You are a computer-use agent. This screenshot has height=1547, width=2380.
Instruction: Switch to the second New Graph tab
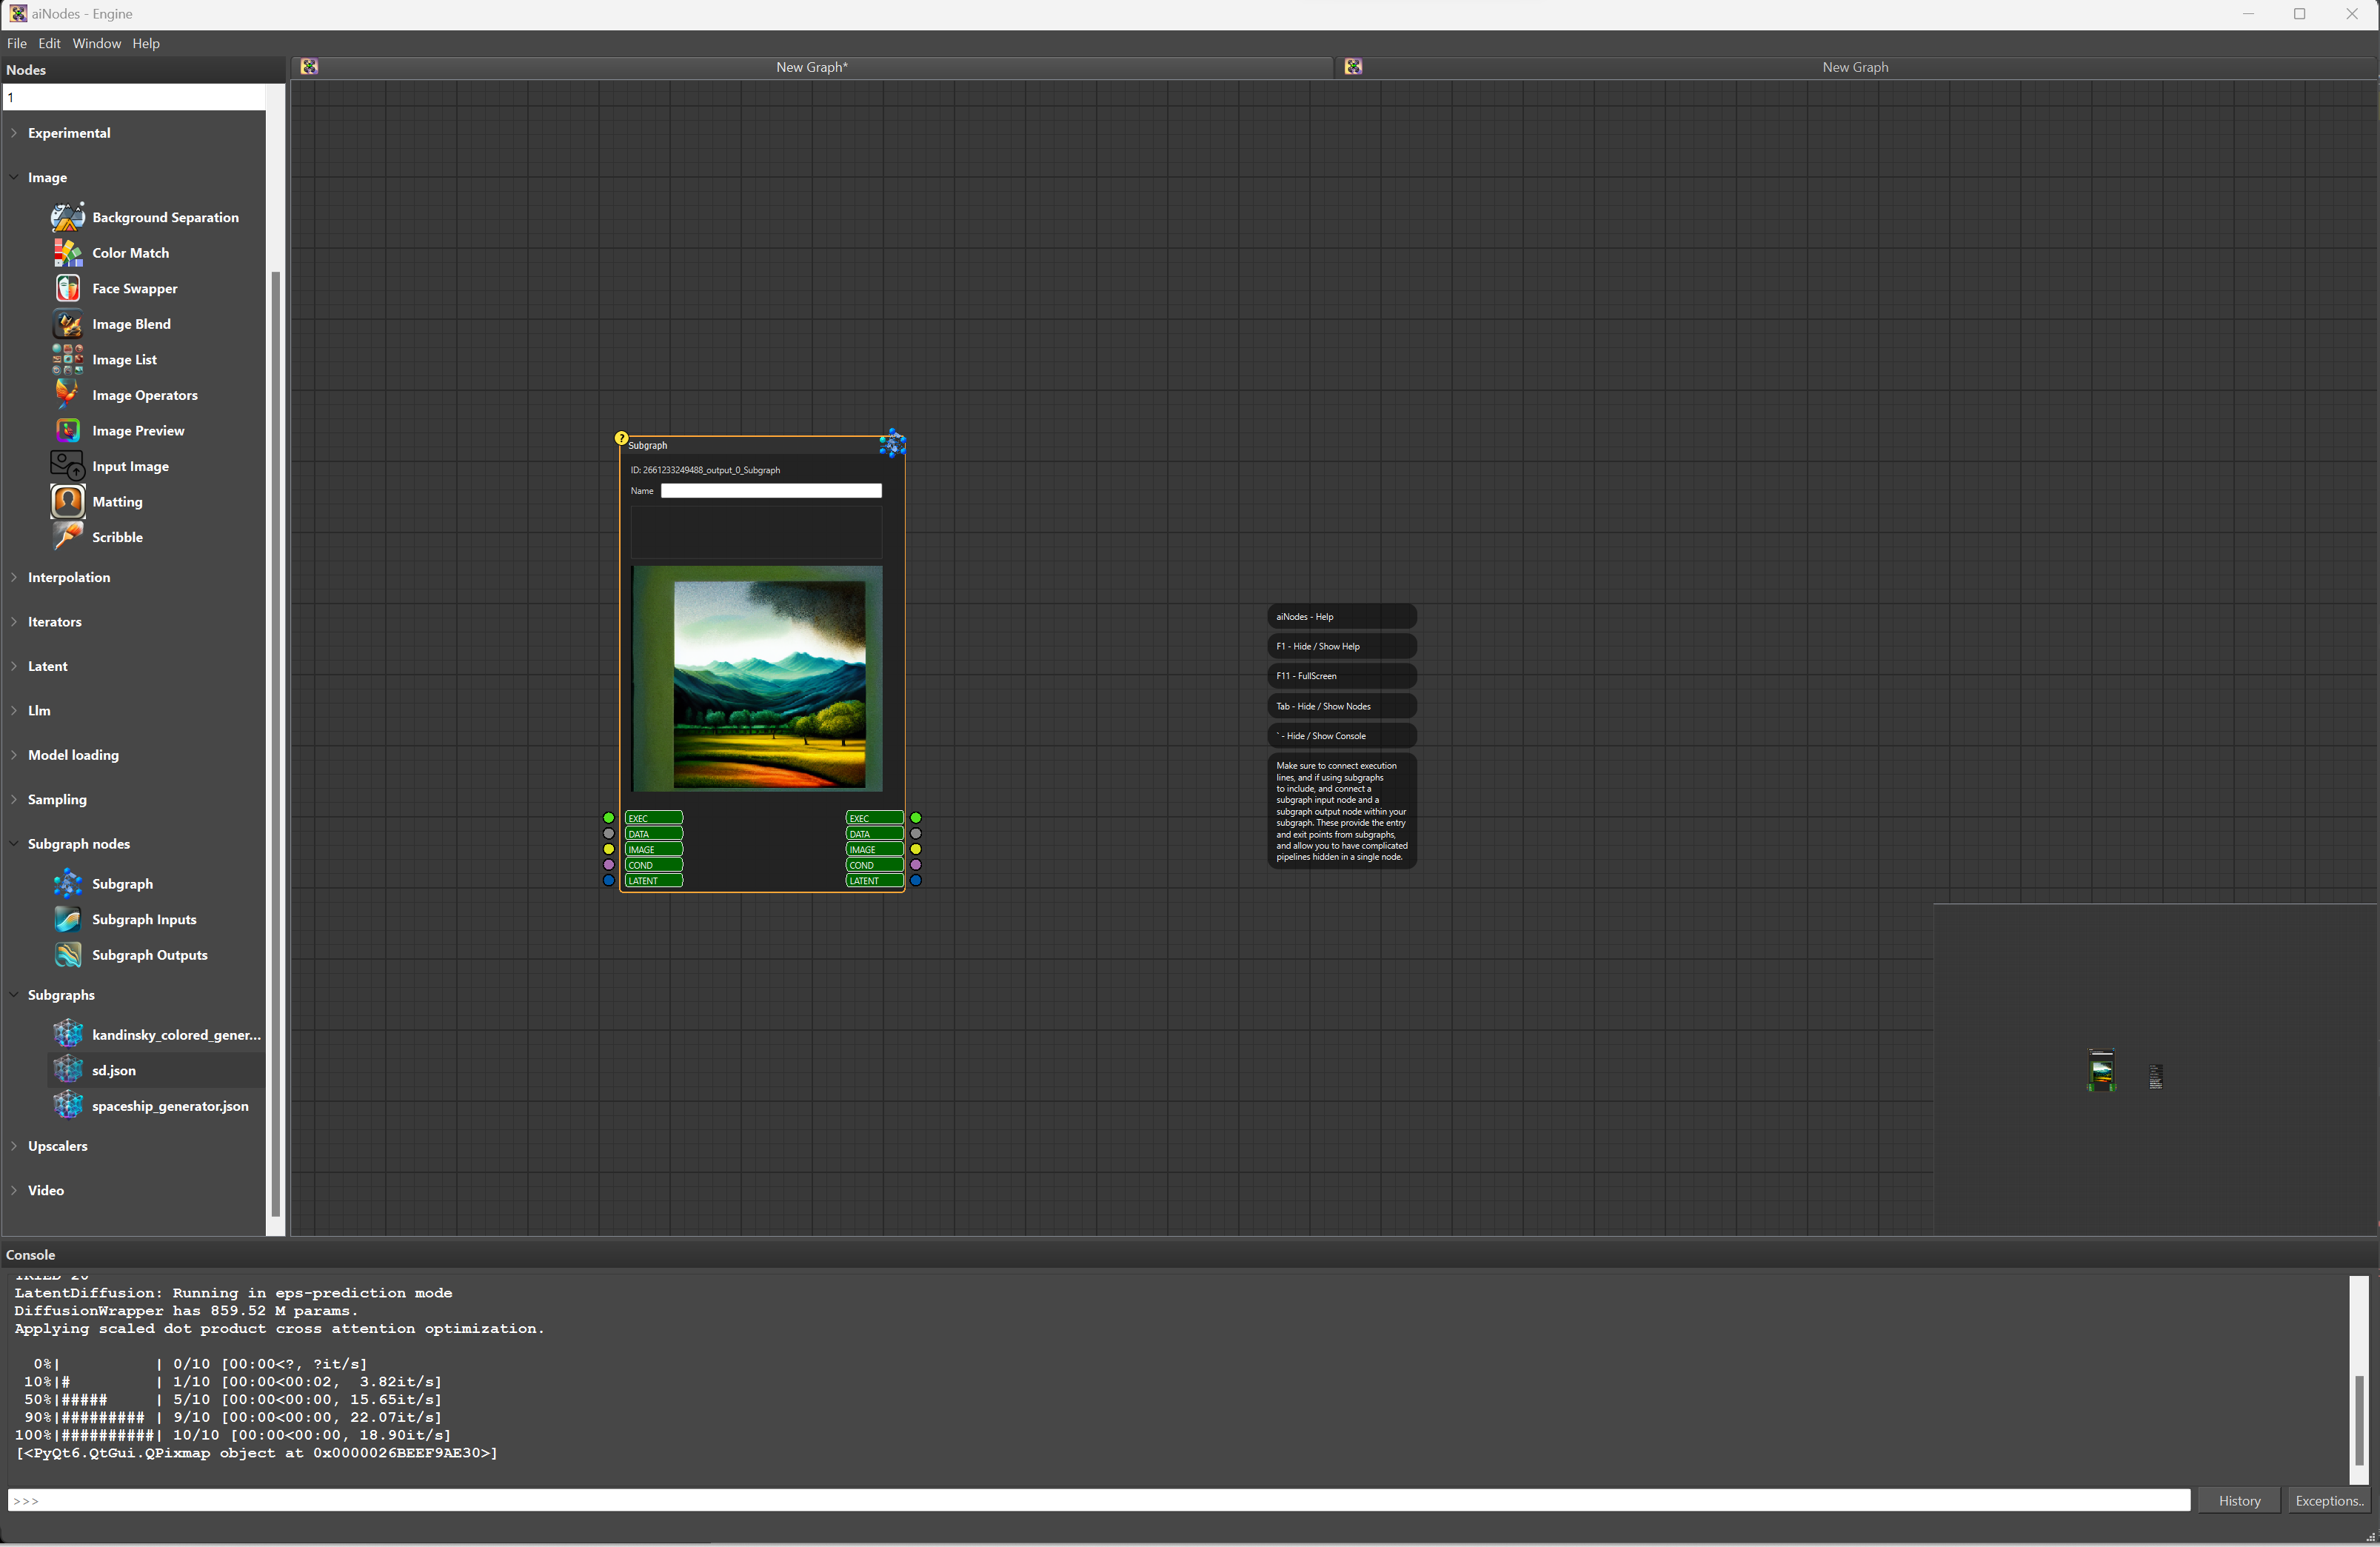pyautogui.click(x=1854, y=67)
